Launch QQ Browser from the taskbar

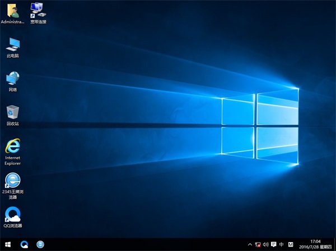[x=25, y=244]
